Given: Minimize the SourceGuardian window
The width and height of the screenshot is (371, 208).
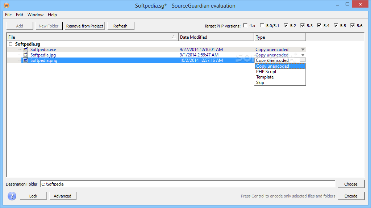Looking at the screenshot, I should [338, 4].
